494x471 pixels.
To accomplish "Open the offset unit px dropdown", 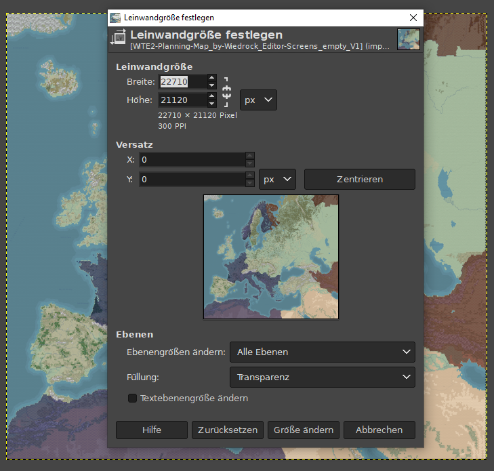I will pos(277,180).
